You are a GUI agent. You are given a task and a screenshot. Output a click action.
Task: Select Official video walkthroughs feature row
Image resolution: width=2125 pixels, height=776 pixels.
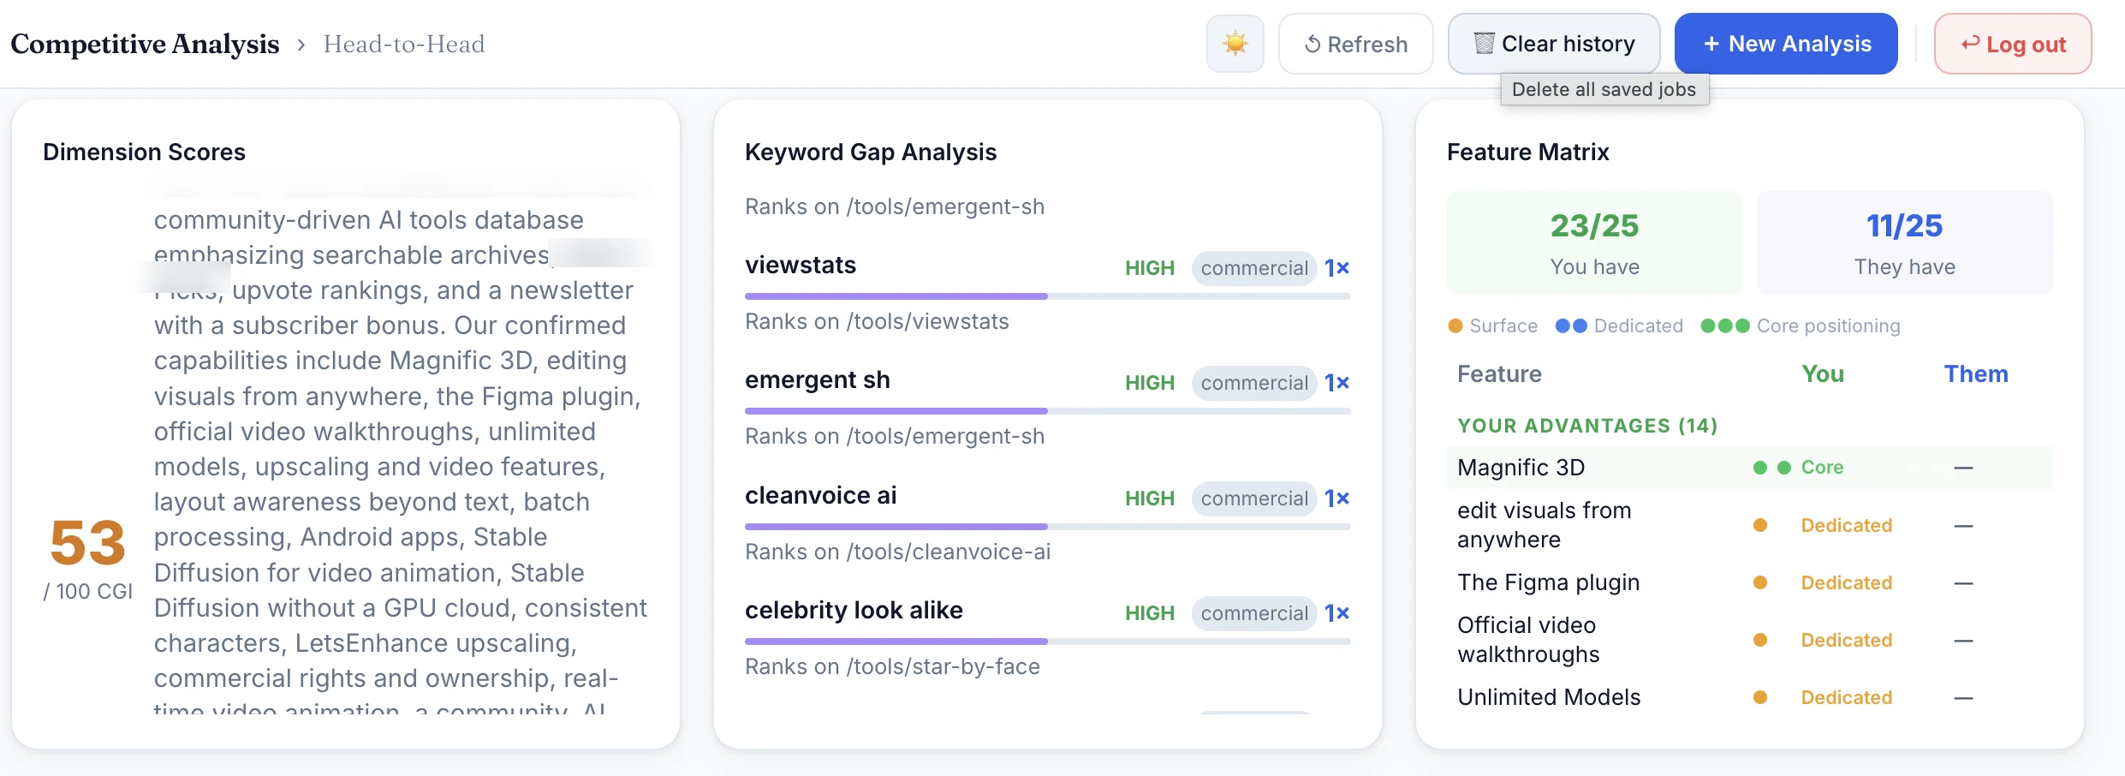click(1750, 640)
